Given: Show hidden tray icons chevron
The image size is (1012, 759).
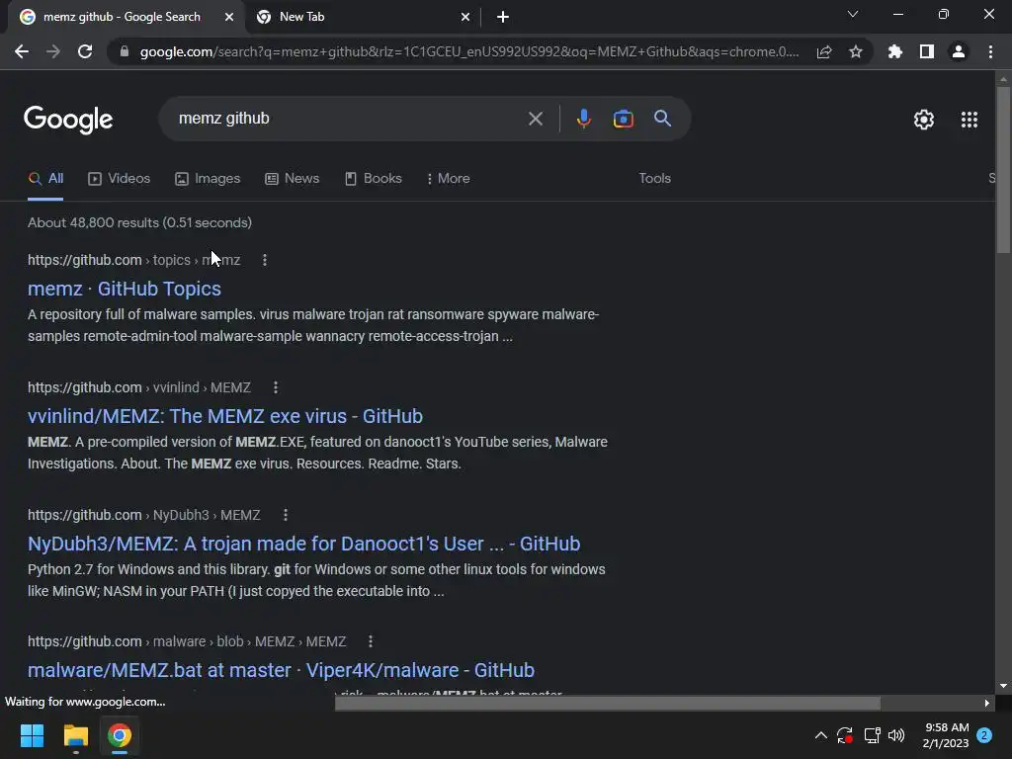Looking at the screenshot, I should coord(821,735).
